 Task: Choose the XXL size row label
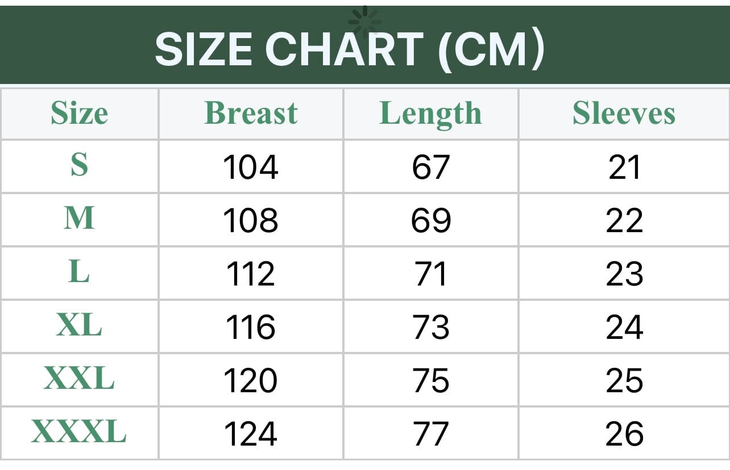(79, 379)
